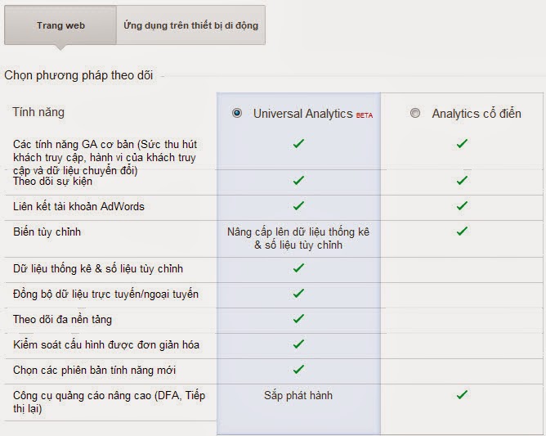Click the Sắp phát hành text
Viewport: 546px width, 436px height.
click(x=298, y=396)
